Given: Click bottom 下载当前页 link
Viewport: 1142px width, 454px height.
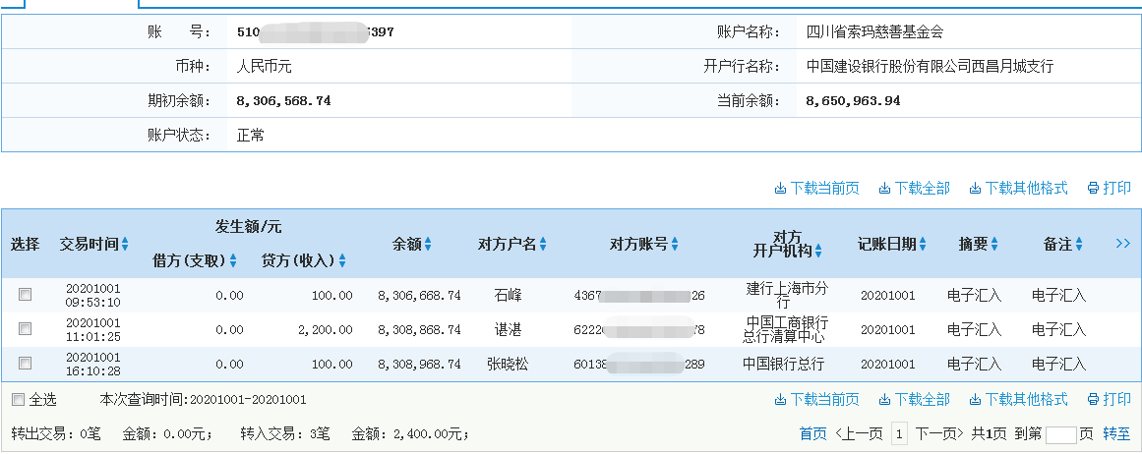Looking at the screenshot, I should point(816,399).
